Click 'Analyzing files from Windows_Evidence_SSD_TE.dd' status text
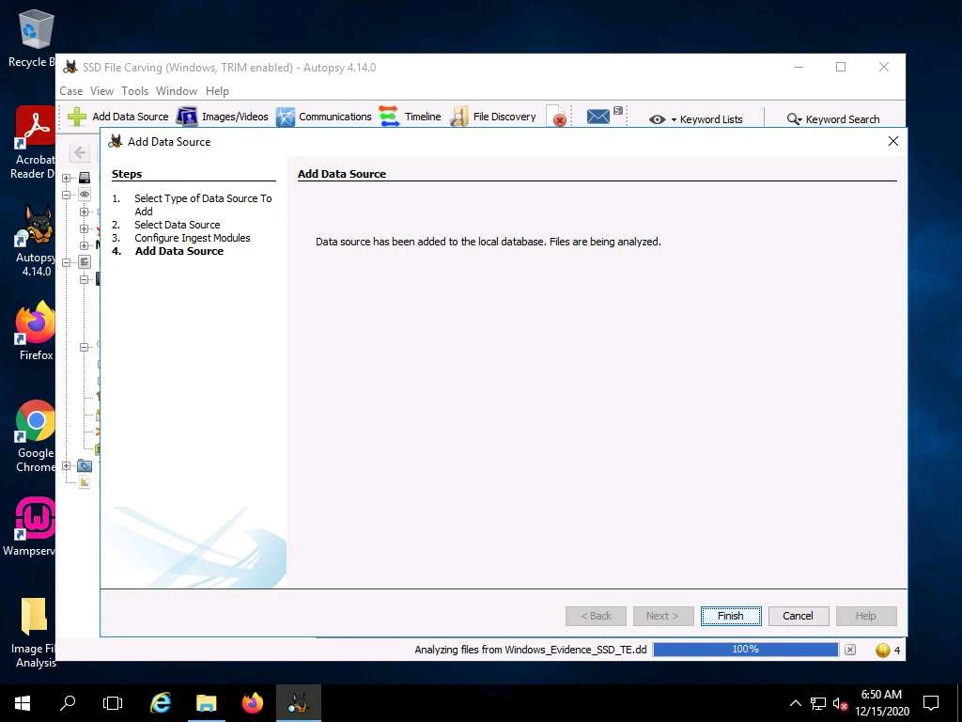 point(531,650)
